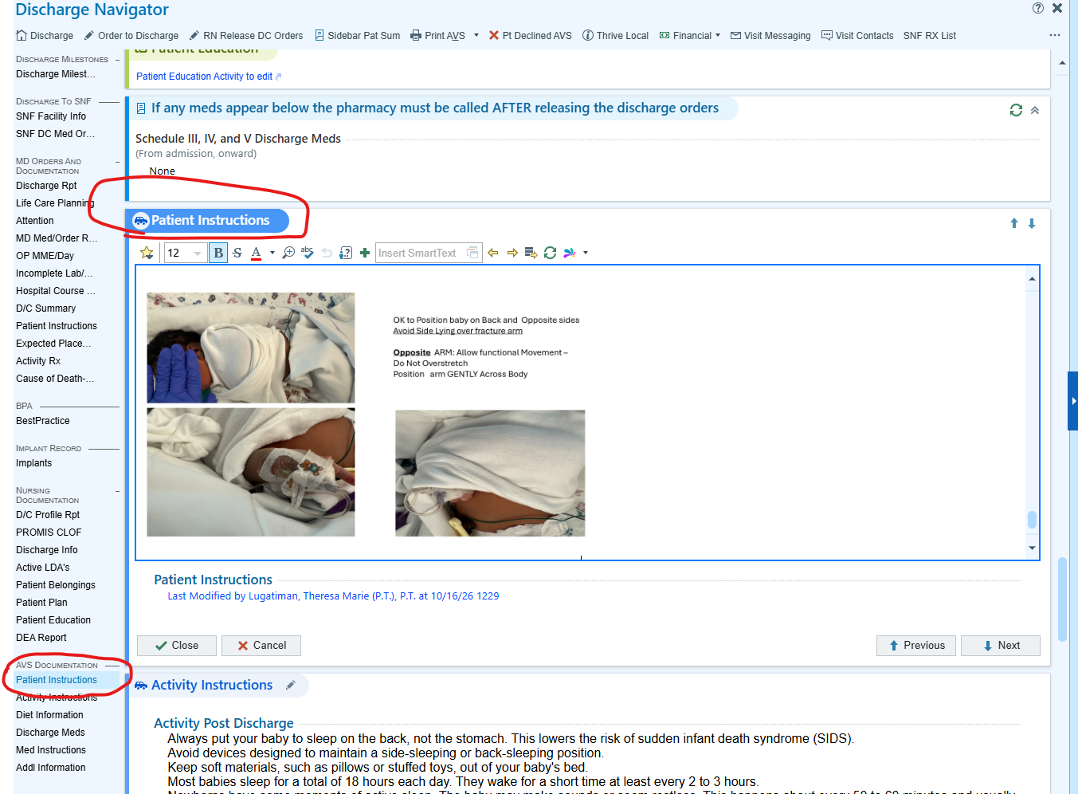
Task: Click the green plus icon in editor
Action: (365, 253)
